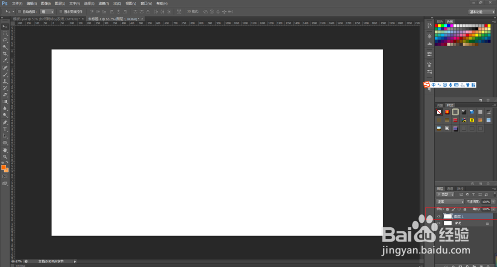Image resolution: width=497 pixels, height=267 pixels.
Task: Open workspace 基本功能 dropdown
Action: click(482, 12)
